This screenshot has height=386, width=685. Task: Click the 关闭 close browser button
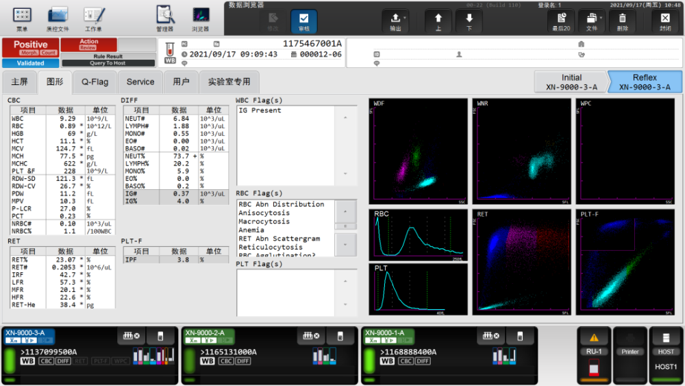[x=665, y=21]
